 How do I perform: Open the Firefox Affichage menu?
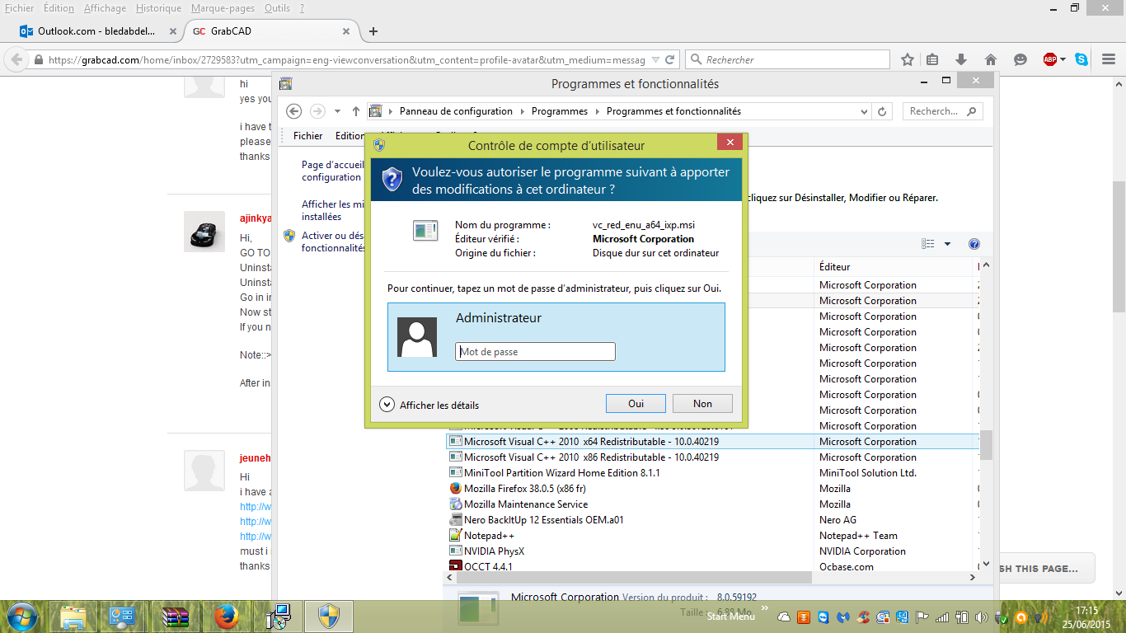(x=106, y=8)
